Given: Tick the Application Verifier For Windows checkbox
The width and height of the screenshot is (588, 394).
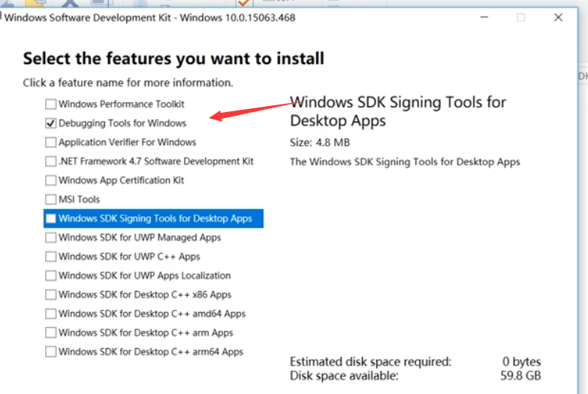Looking at the screenshot, I should coord(50,142).
